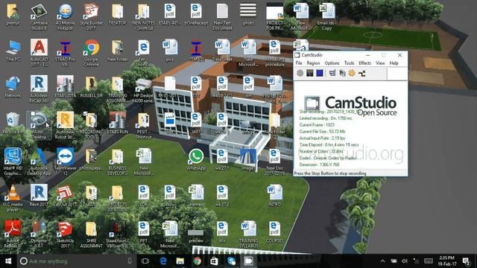Select the RECORDING TOOLS folder
Screen dimensions: 477x268
click(x=91, y=125)
